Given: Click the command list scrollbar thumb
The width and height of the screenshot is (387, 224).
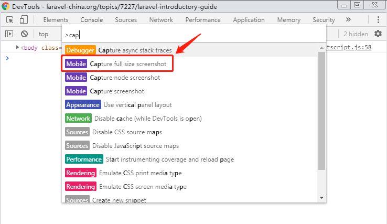Looking at the screenshot, I should [x=321, y=111].
